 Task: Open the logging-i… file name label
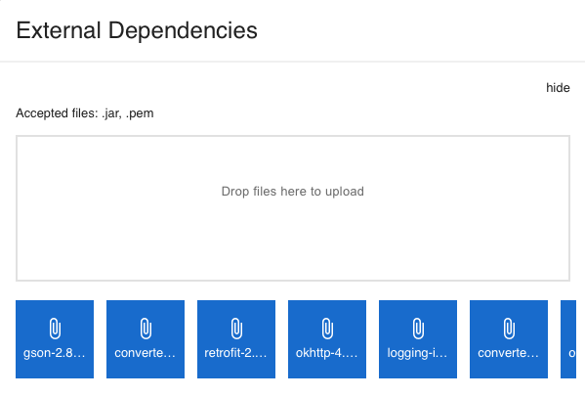[x=417, y=353]
